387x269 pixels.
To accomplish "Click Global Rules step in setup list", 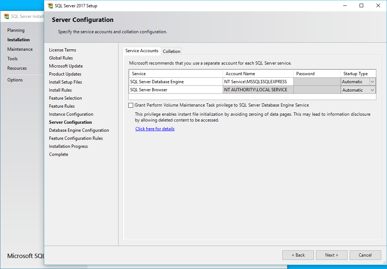I will click(61, 58).
